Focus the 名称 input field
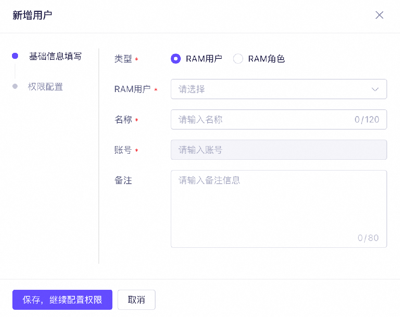Screen dimensions: 400x317 (279, 119)
